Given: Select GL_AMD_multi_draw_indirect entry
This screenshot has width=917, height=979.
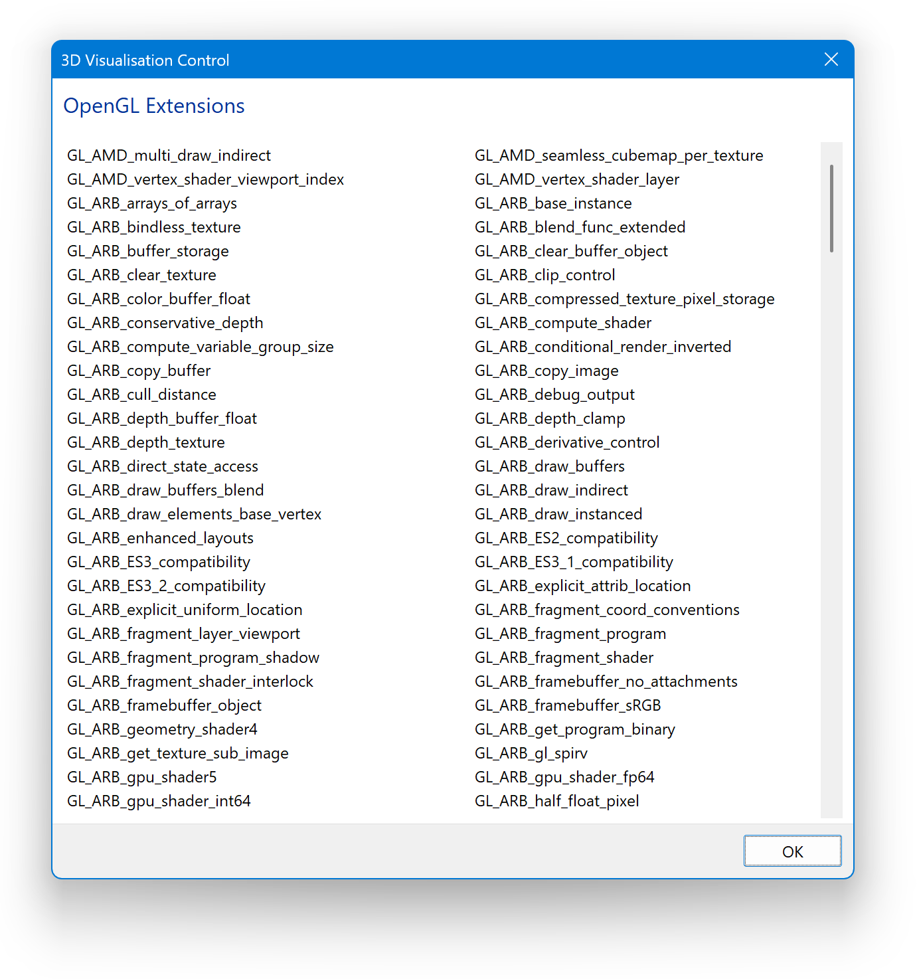Looking at the screenshot, I should click(169, 155).
